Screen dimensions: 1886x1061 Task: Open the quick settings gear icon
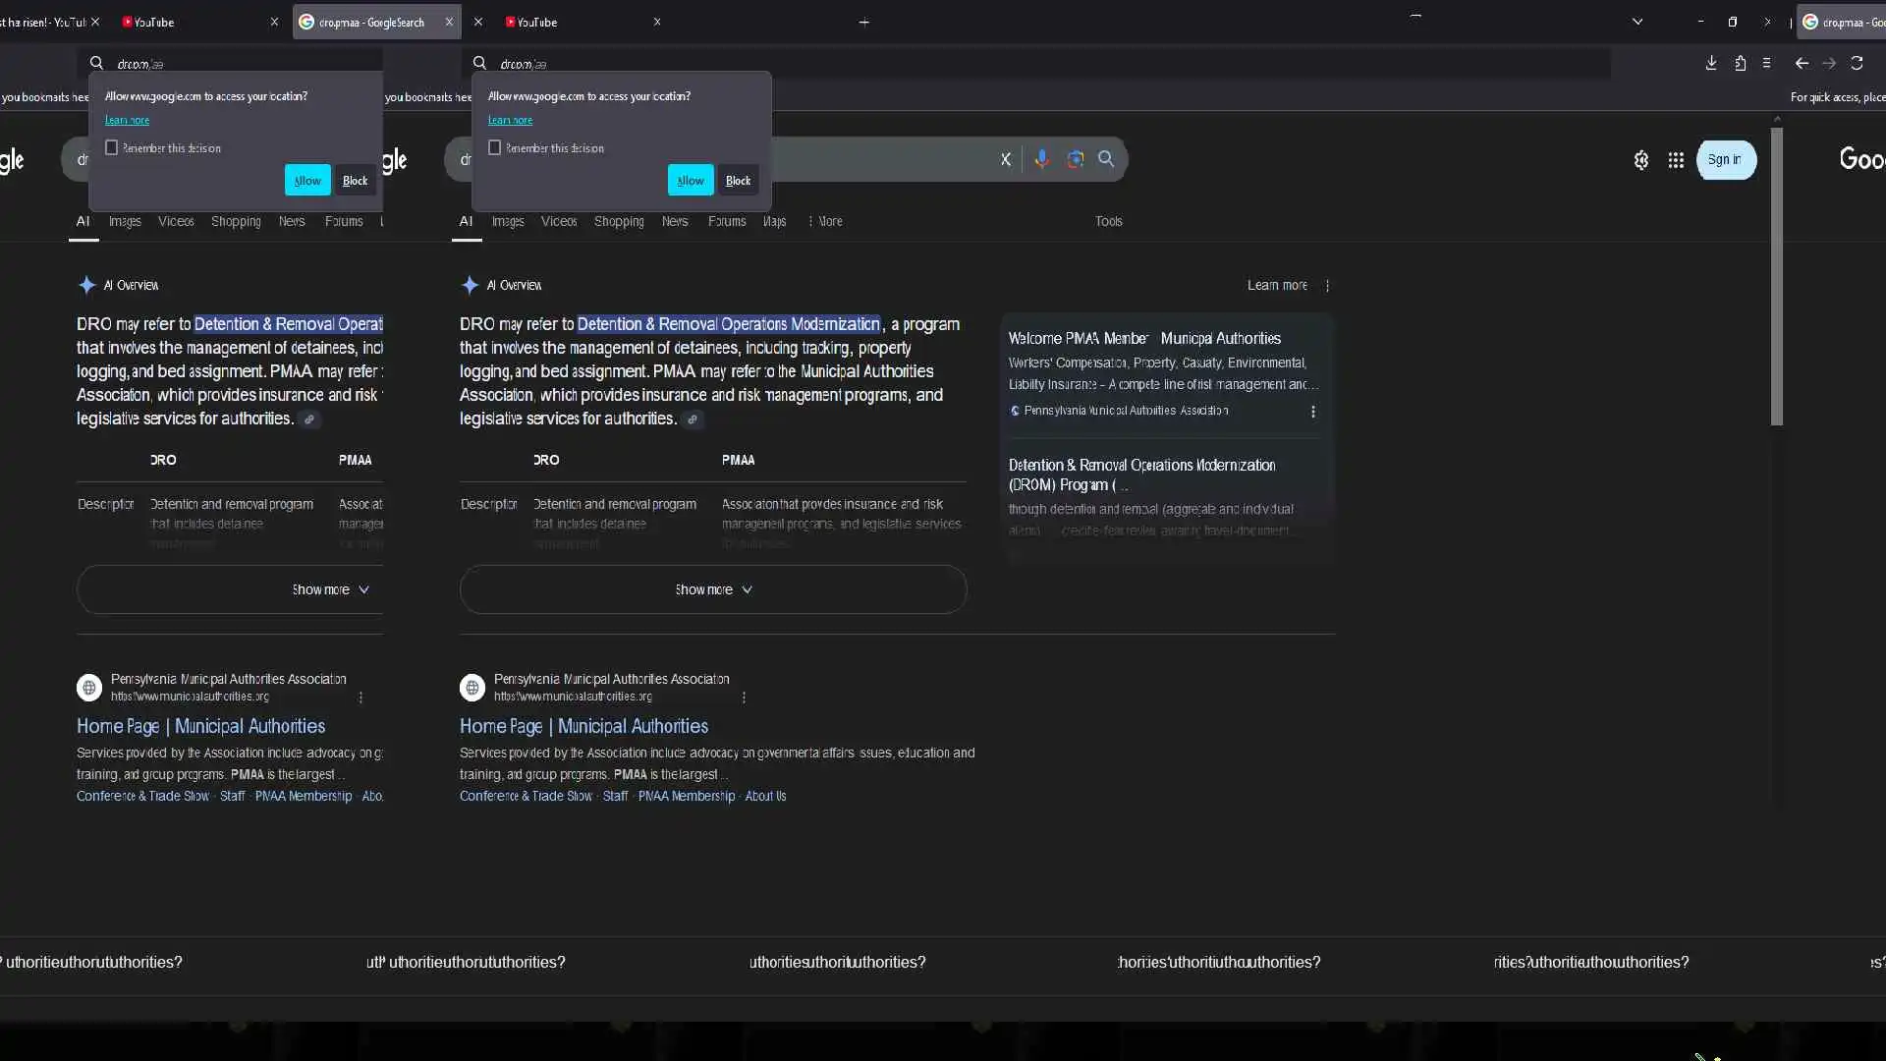click(1640, 160)
